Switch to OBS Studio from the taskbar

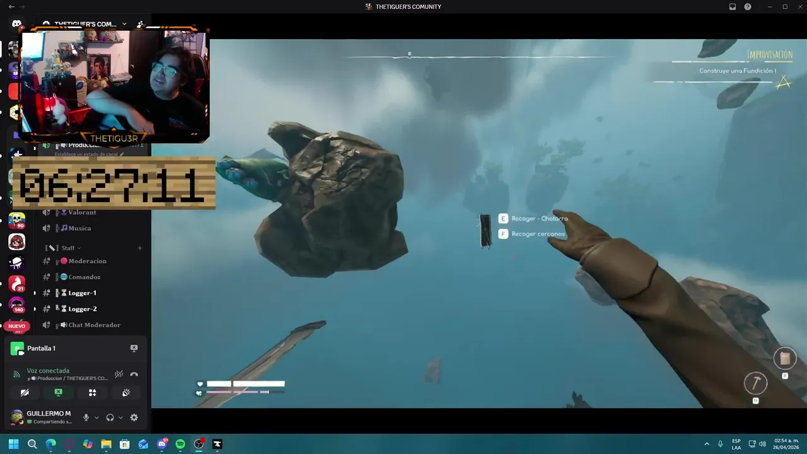point(199,444)
